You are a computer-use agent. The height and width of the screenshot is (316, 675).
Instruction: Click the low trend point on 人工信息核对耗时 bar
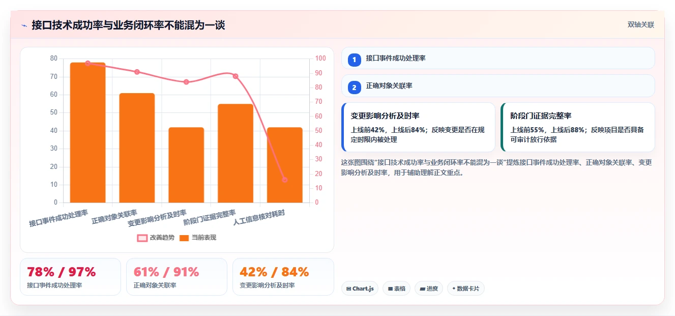pyautogui.click(x=284, y=180)
